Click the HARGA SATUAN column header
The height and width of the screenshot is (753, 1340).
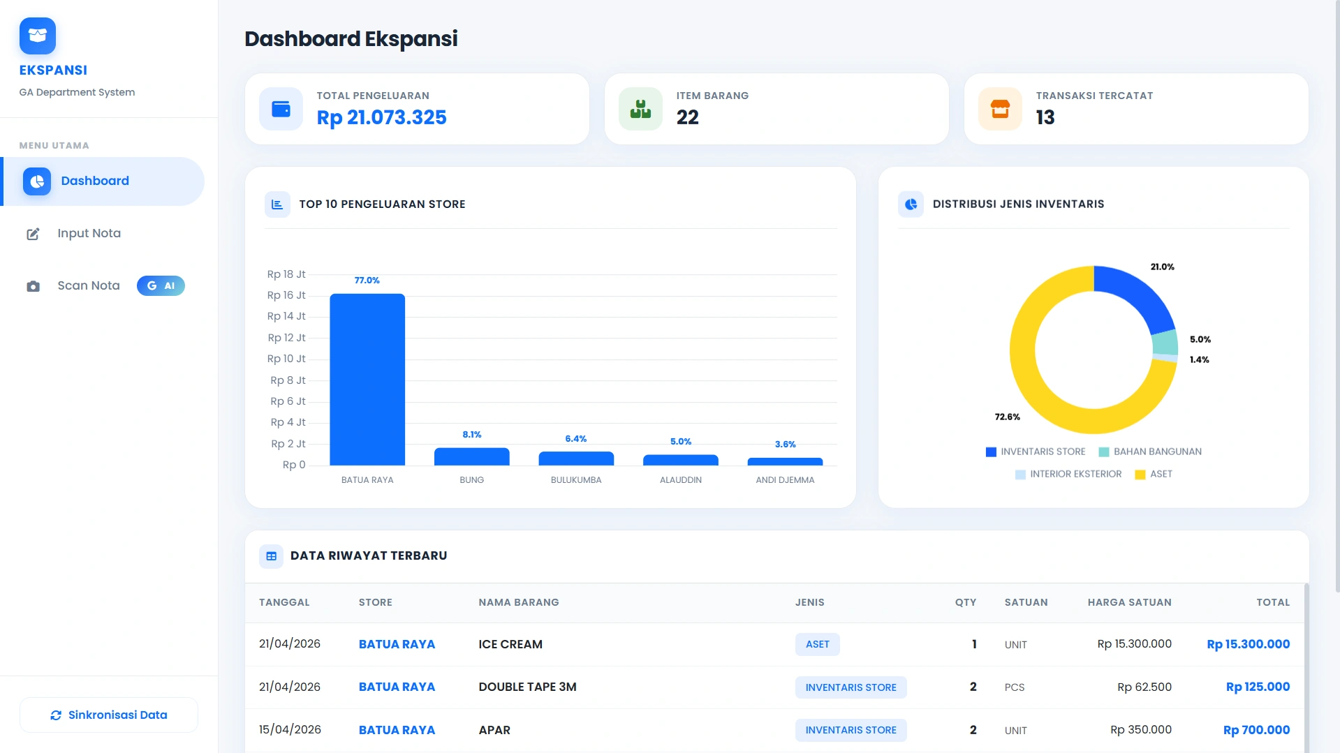click(x=1130, y=602)
